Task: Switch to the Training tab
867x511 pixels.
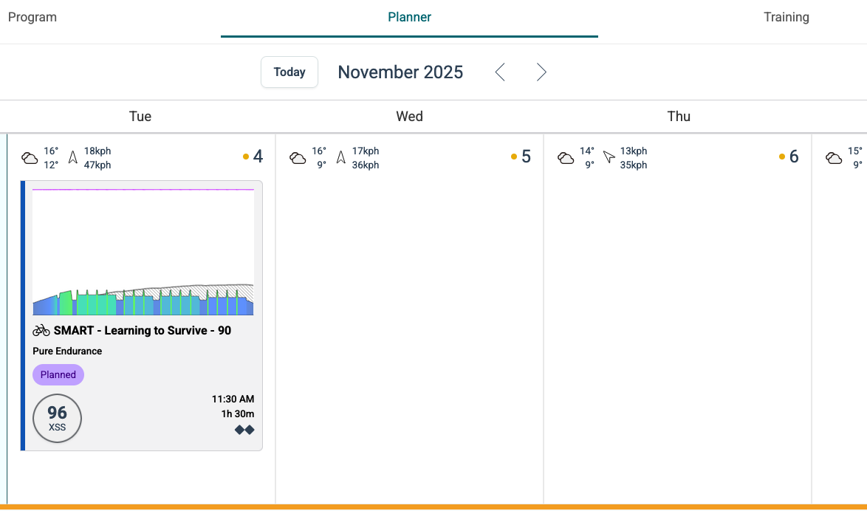Action: click(x=786, y=18)
